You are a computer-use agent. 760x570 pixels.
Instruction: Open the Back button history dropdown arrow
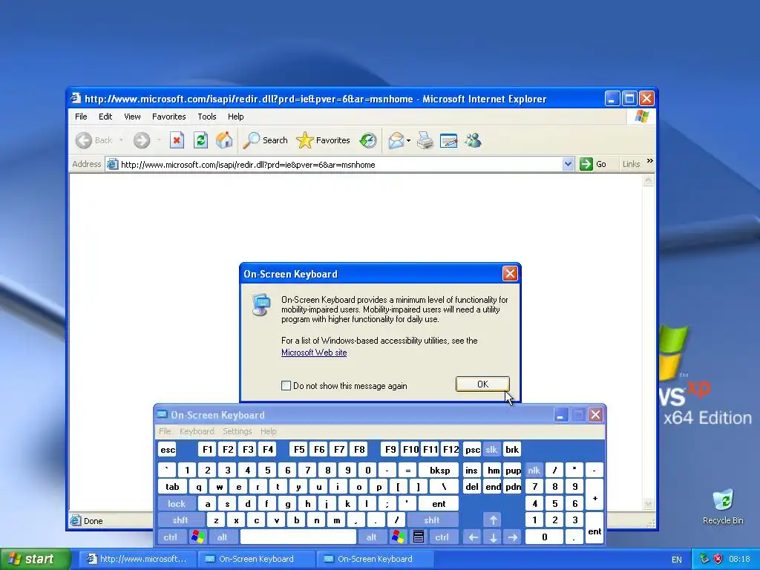(x=121, y=140)
